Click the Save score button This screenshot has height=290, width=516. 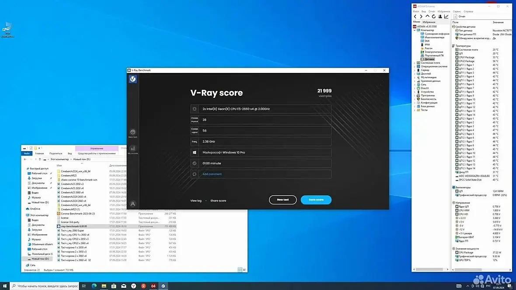click(316, 200)
